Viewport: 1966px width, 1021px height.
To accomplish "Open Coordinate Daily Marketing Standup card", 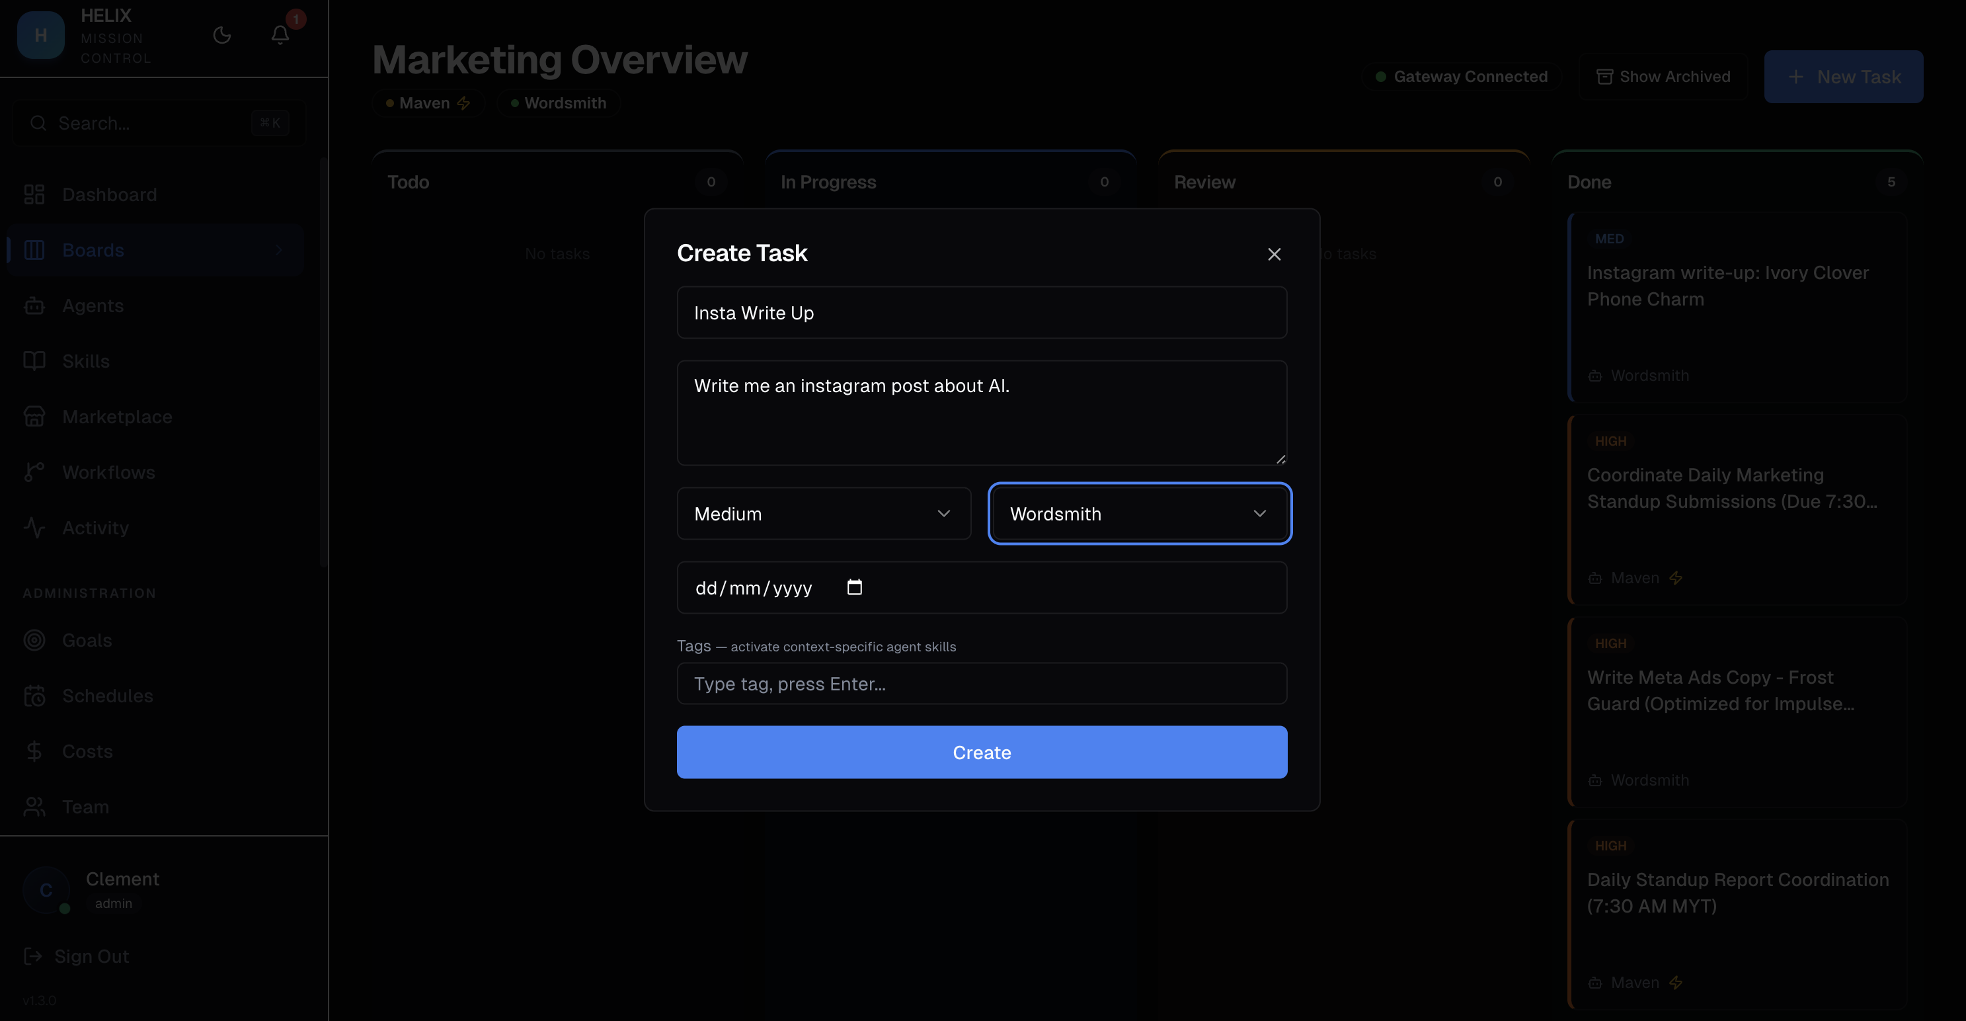I will tap(1737, 509).
